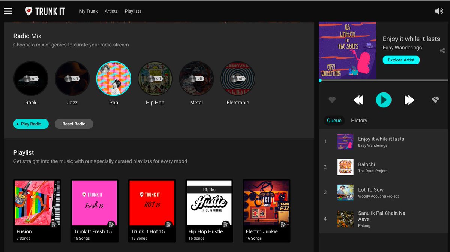Image resolution: width=450 pixels, height=252 pixels.
Task: Click playlist icon on Trunk It Fresh 15
Action: (111, 224)
